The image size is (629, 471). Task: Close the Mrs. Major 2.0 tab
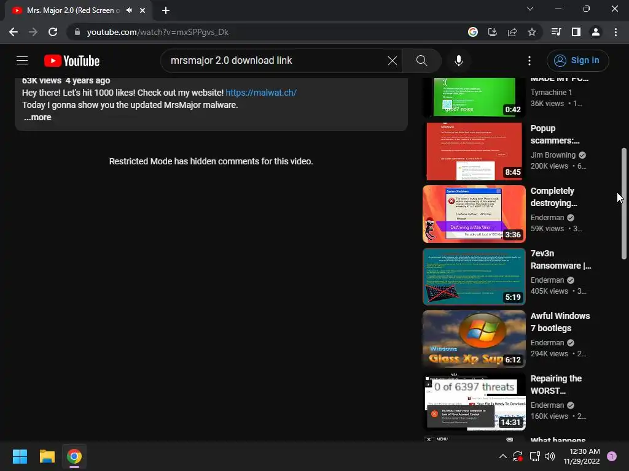(x=143, y=10)
